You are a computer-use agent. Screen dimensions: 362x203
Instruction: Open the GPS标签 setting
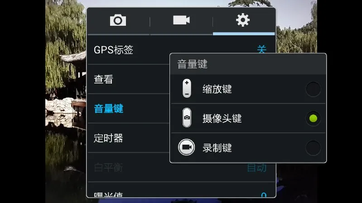[181, 50]
